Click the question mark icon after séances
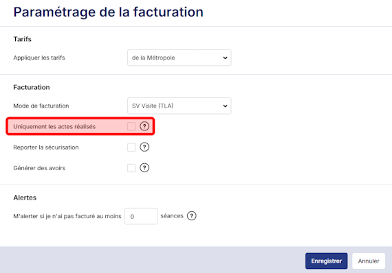 click(x=191, y=216)
